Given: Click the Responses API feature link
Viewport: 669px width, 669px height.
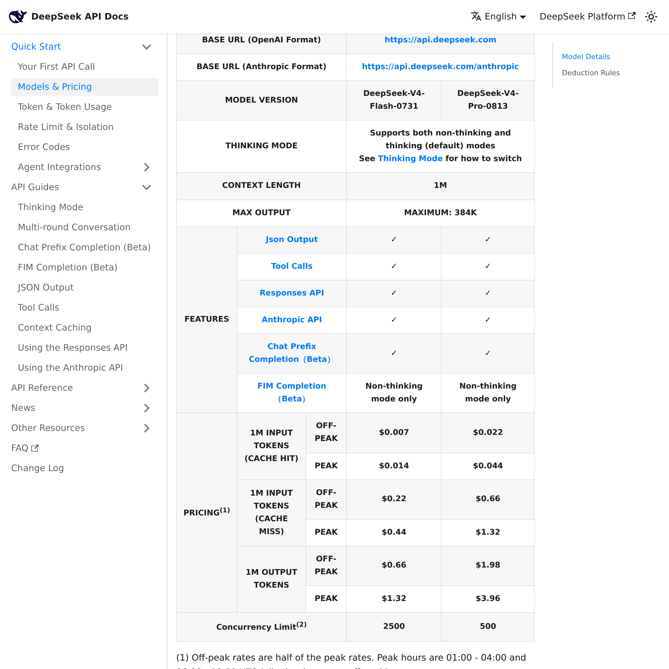Looking at the screenshot, I should pyautogui.click(x=292, y=293).
